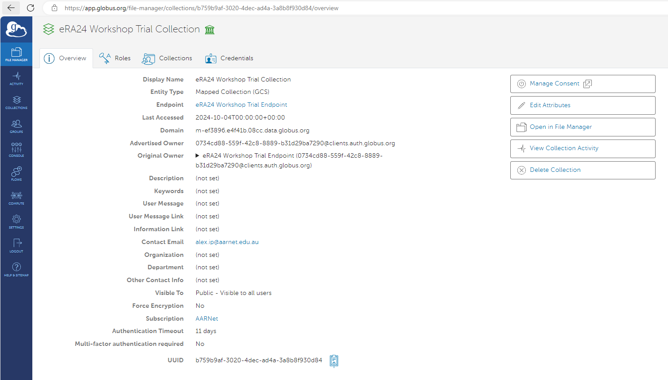Copy the UUID with the clipboard icon
668x380 pixels.
pos(334,361)
